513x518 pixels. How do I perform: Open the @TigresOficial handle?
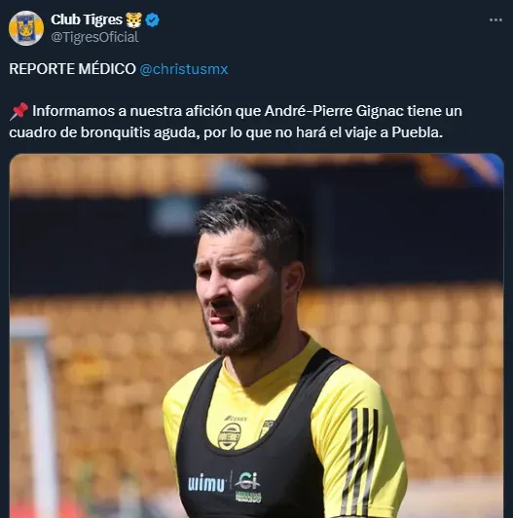pos(94,37)
